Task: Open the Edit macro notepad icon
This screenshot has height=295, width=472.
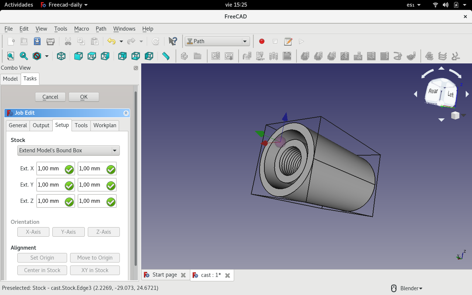Action: pos(288,41)
